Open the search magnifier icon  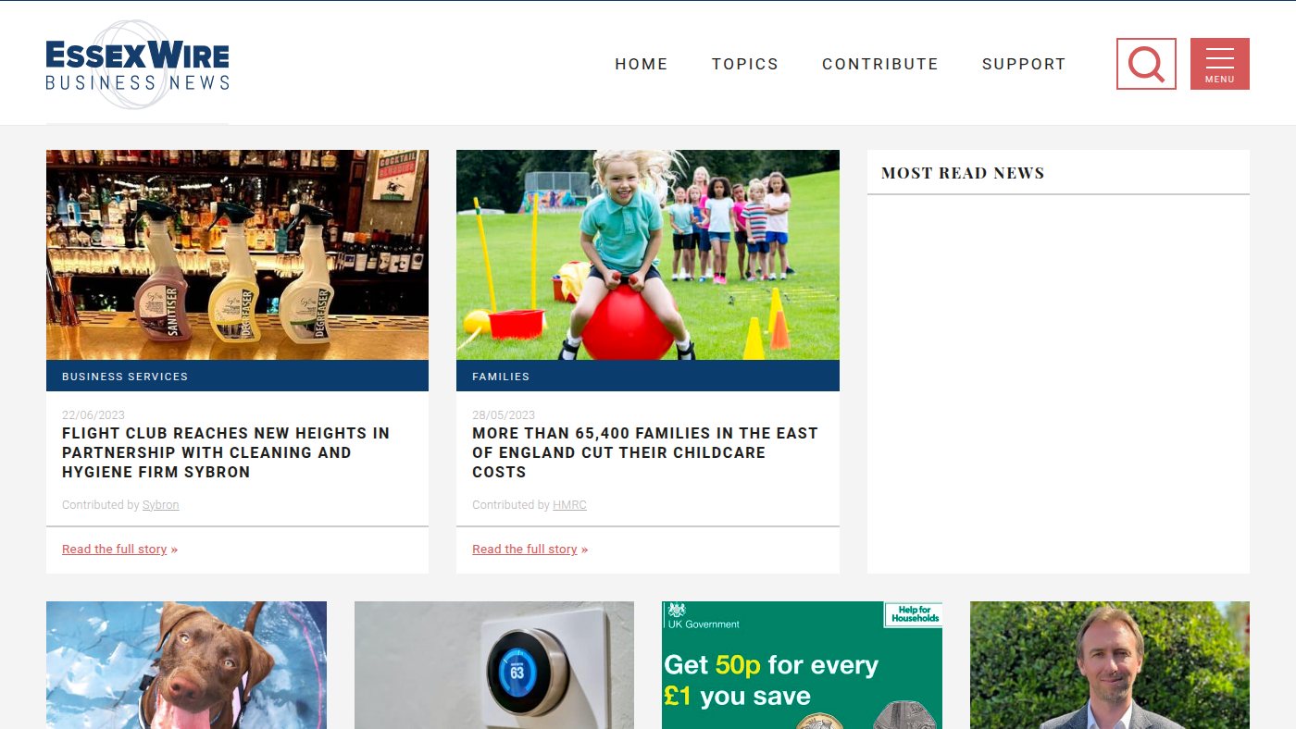coord(1146,64)
